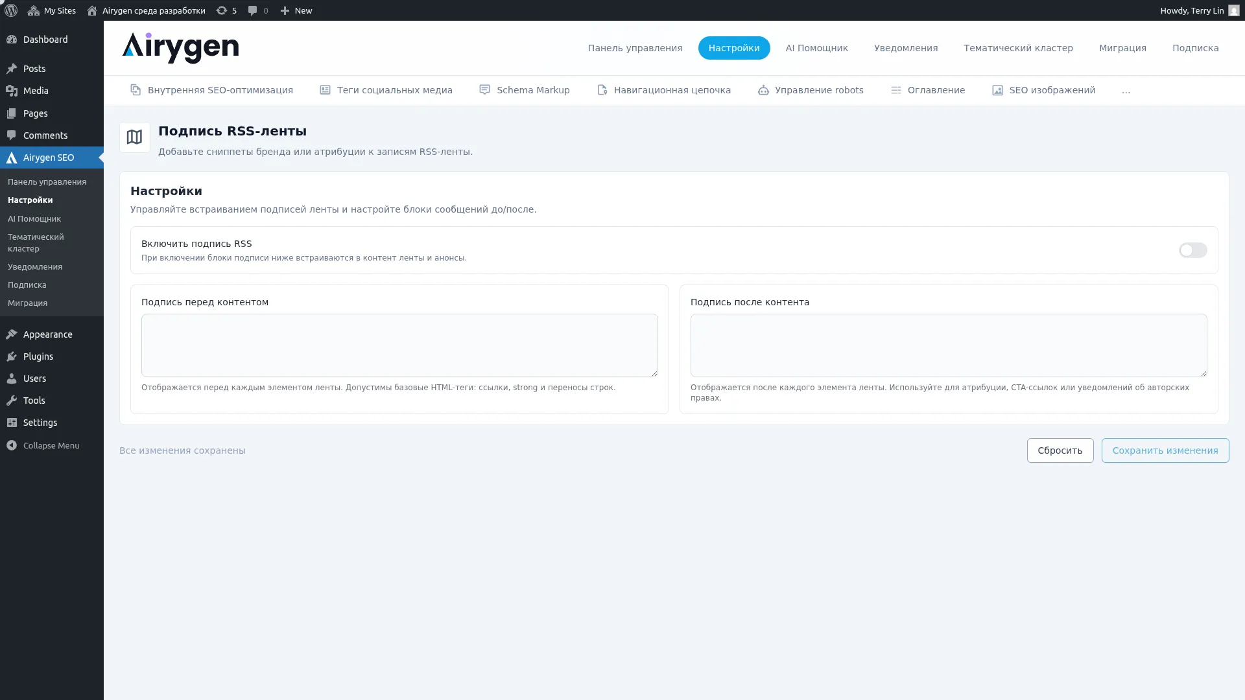Open Теги социальных медиа settings tab

click(x=386, y=90)
